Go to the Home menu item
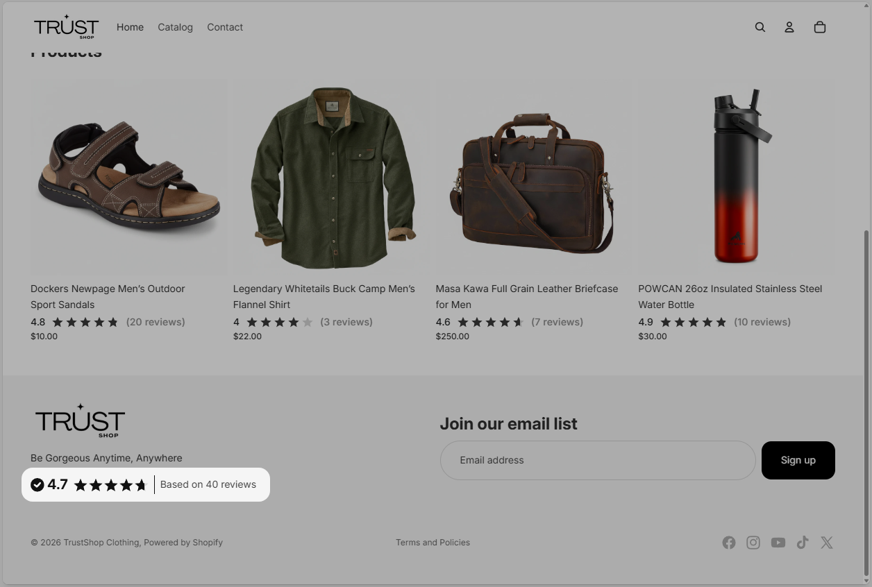This screenshot has width=872, height=587. coord(130,27)
